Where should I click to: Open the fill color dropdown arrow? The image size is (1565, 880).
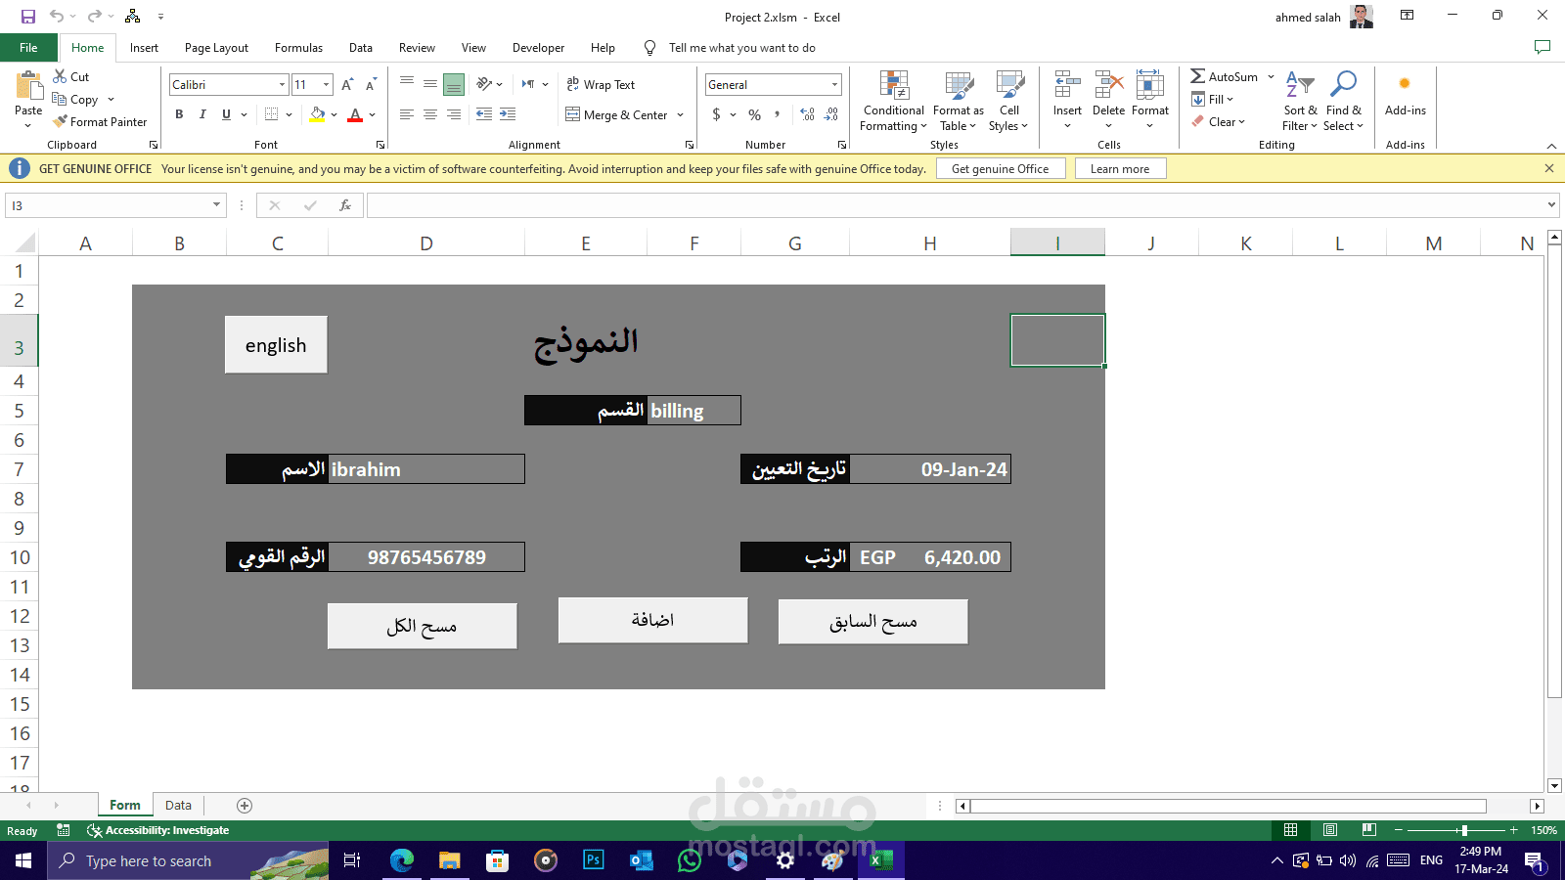point(335,114)
